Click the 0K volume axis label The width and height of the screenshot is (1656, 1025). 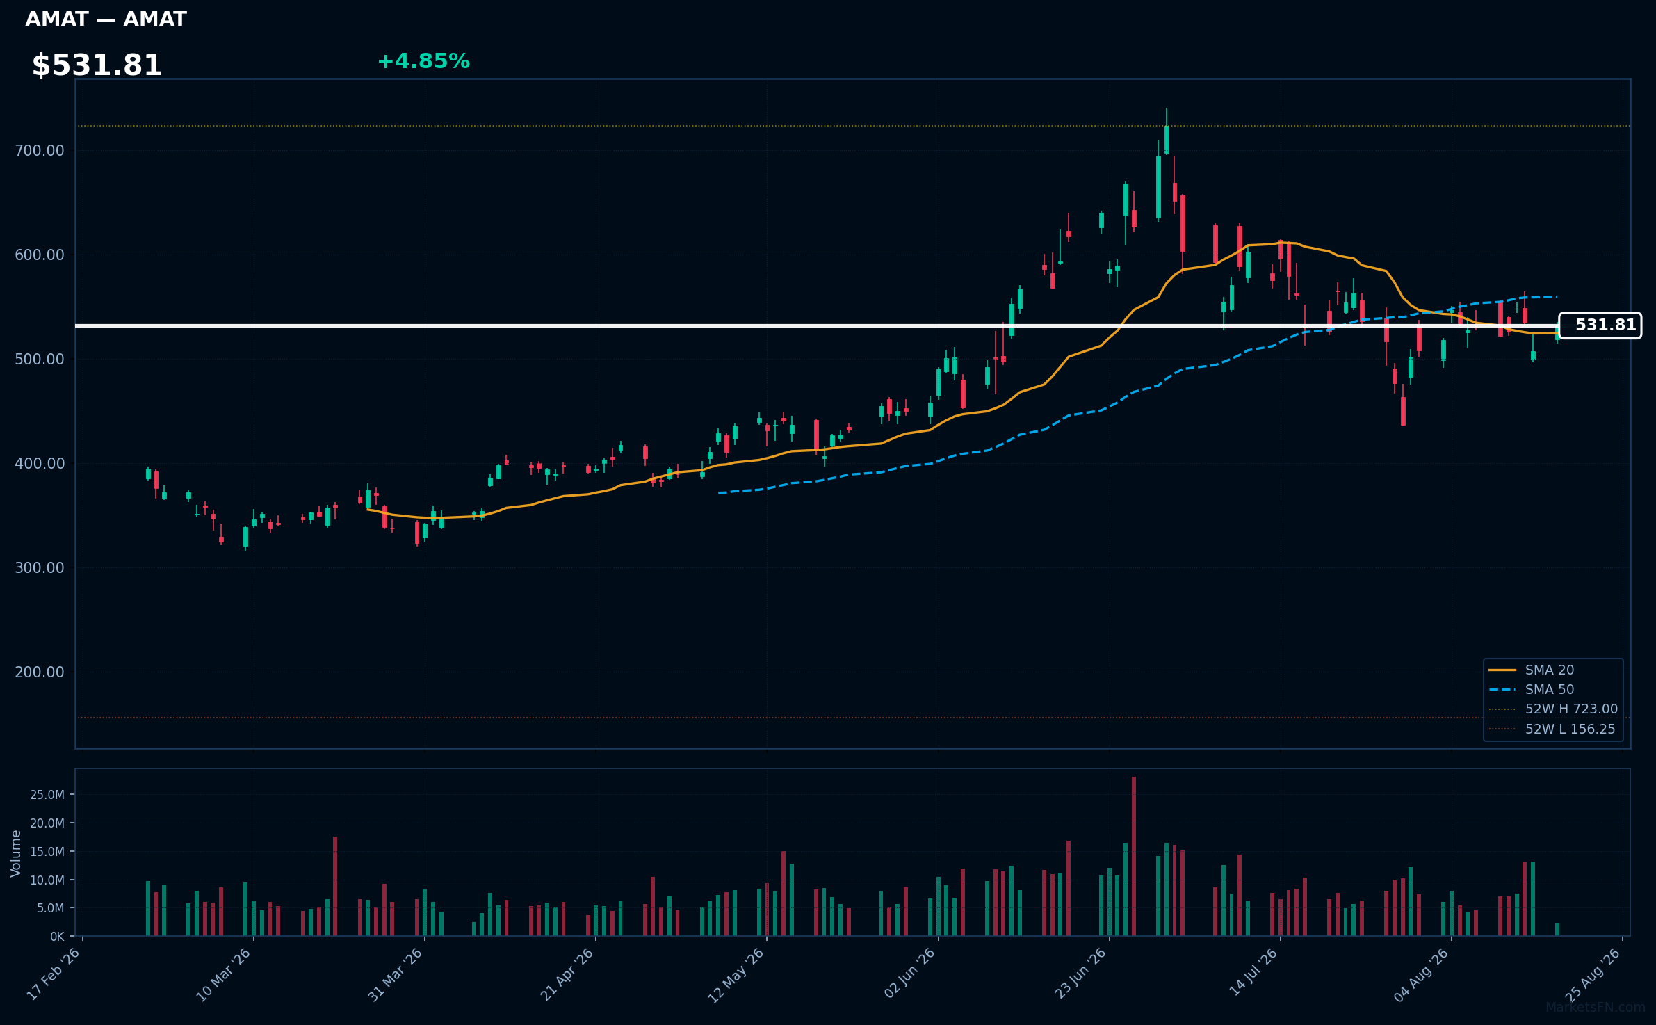coord(57,937)
